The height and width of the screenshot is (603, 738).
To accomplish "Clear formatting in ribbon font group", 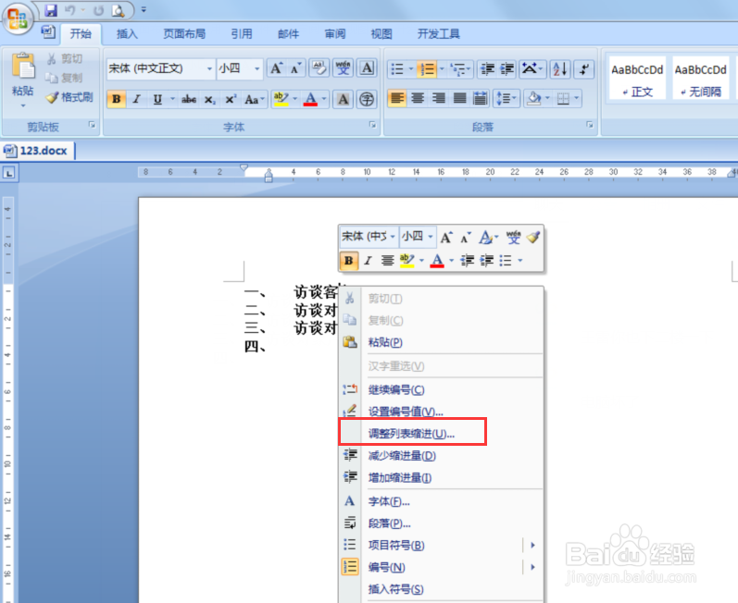I will tap(319, 68).
